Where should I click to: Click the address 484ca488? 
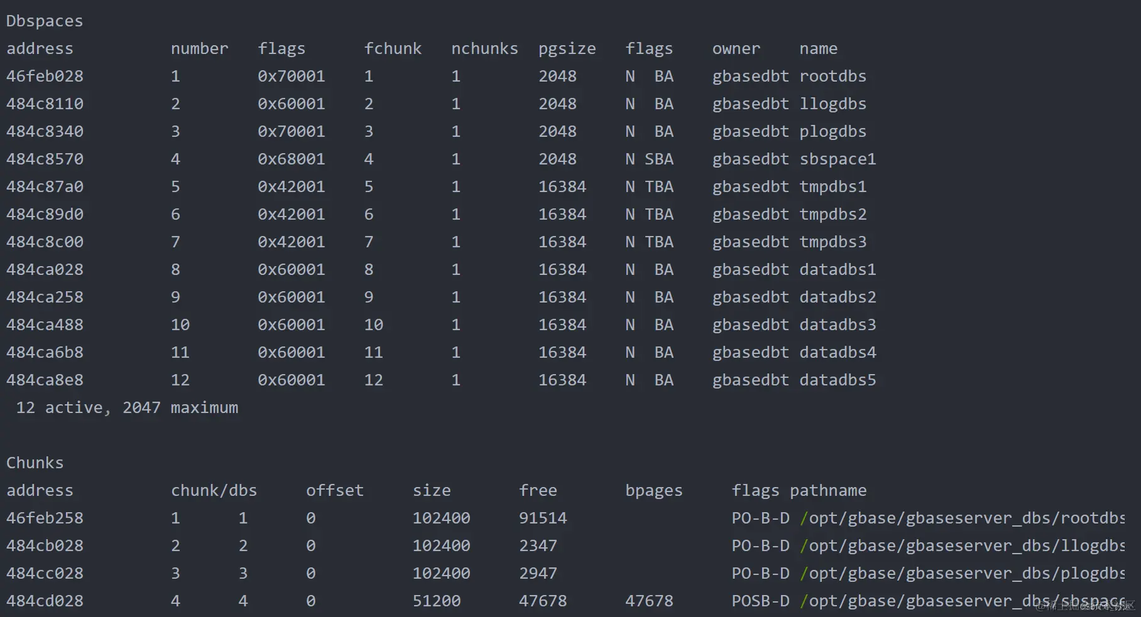point(45,325)
